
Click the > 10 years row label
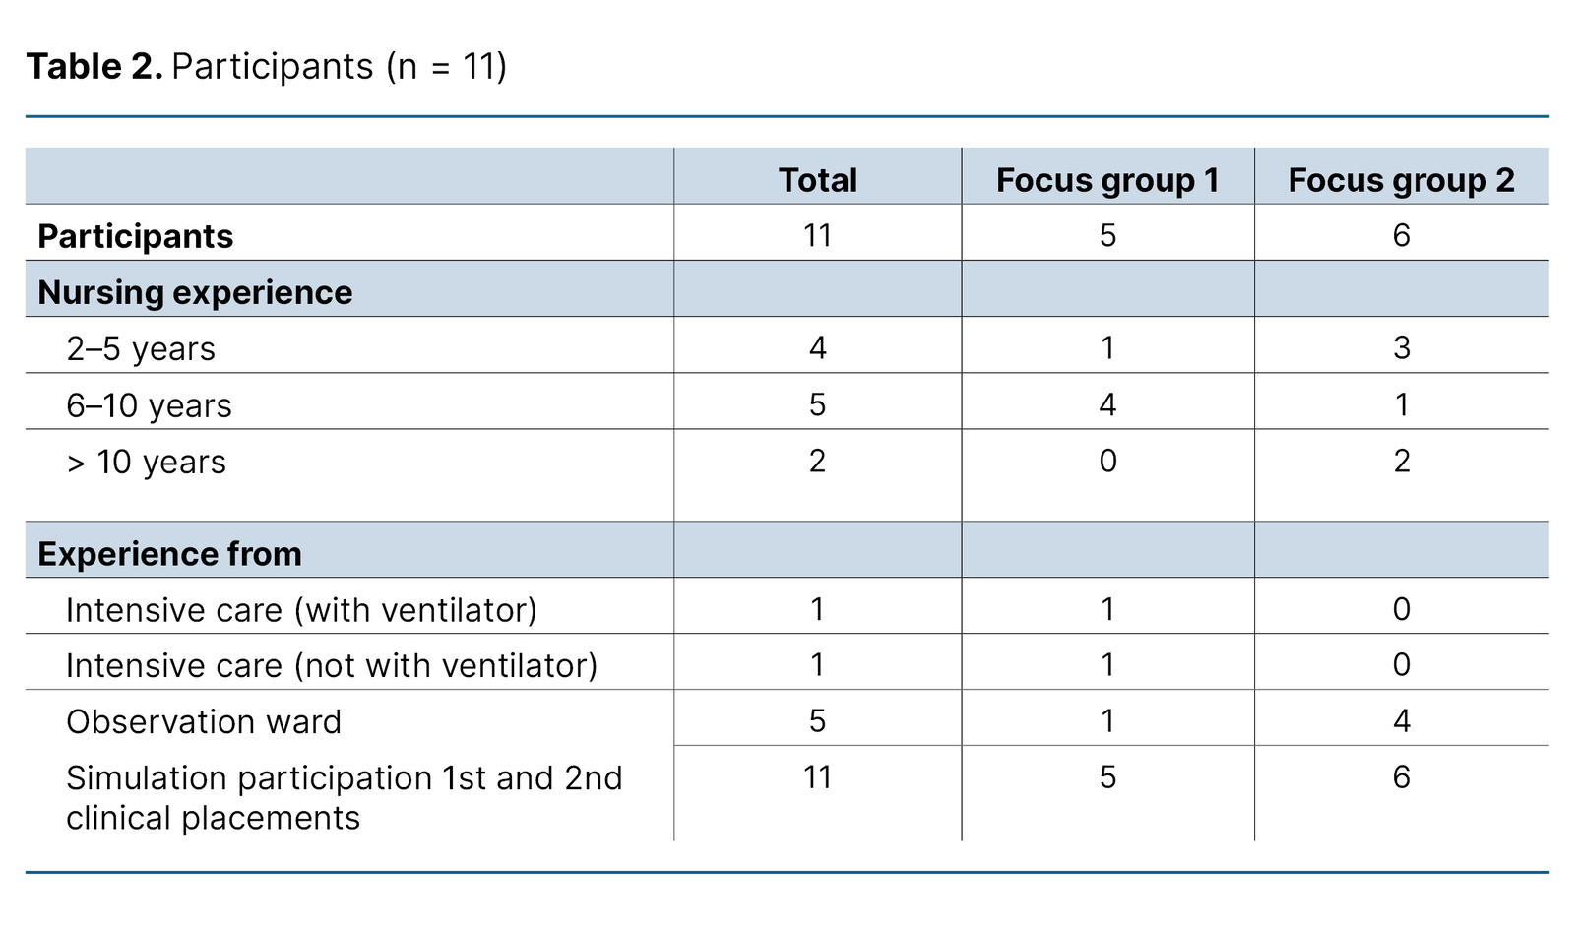[146, 462]
